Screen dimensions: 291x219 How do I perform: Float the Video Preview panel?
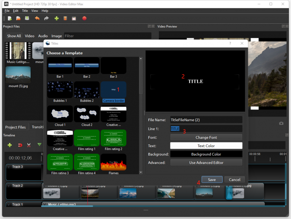[x=283, y=26]
